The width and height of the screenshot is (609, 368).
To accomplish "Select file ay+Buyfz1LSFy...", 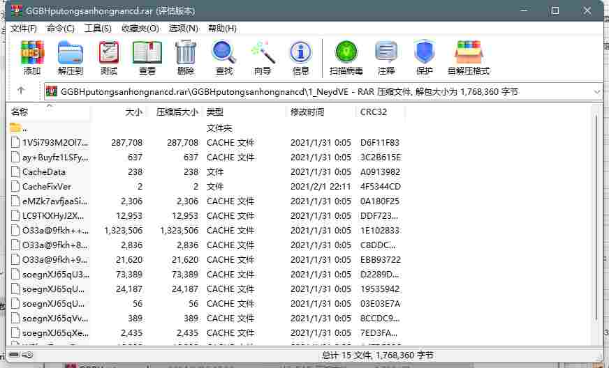I will (55, 158).
